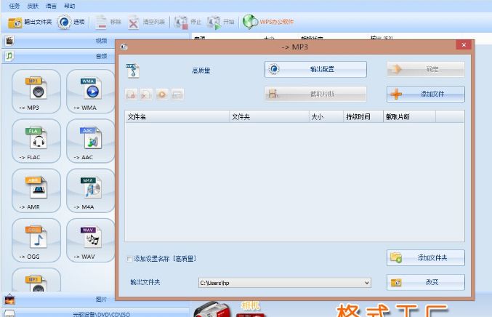Click the 改变 change folder button
Viewport: 492px width, 317px height.
tap(425, 283)
